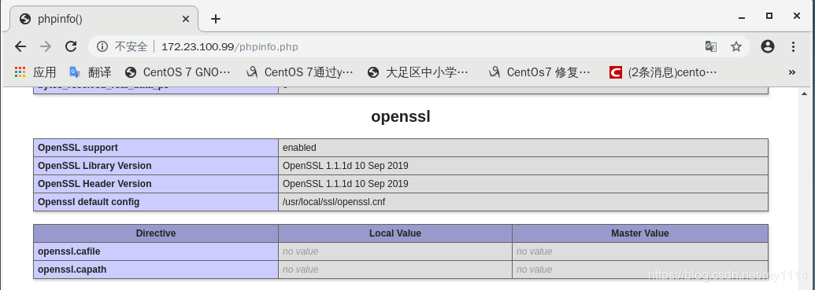Select the enabled value cell
This screenshot has width=815, height=290.
[524, 148]
